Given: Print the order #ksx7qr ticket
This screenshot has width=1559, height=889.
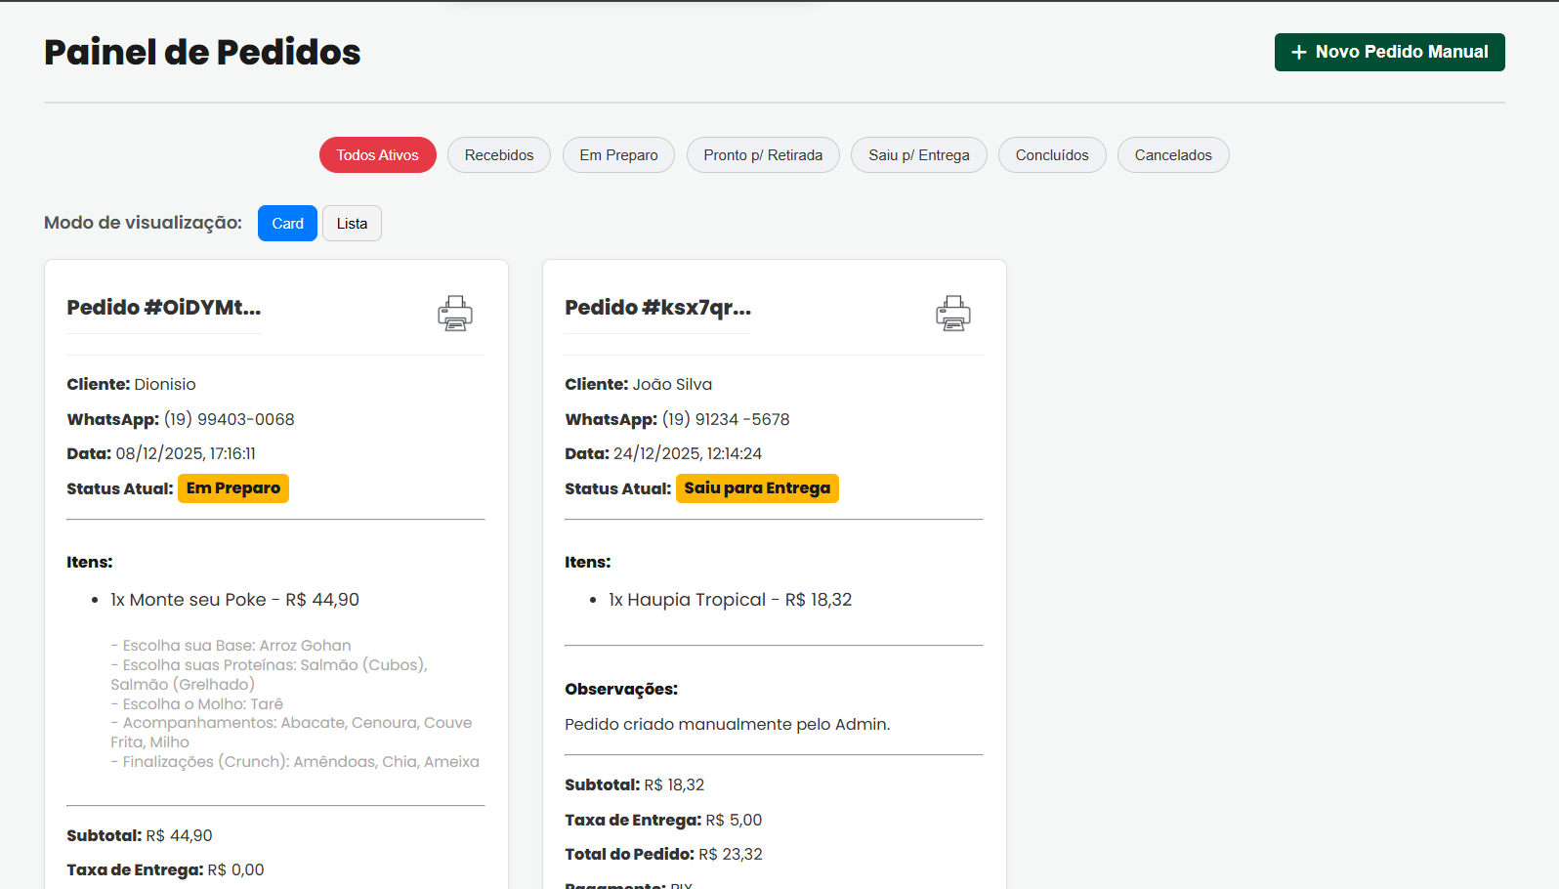Looking at the screenshot, I should click(952, 314).
